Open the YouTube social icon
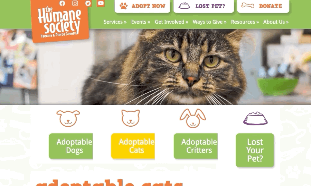This screenshot has width=311, height=186. pyautogui.click(x=101, y=3)
